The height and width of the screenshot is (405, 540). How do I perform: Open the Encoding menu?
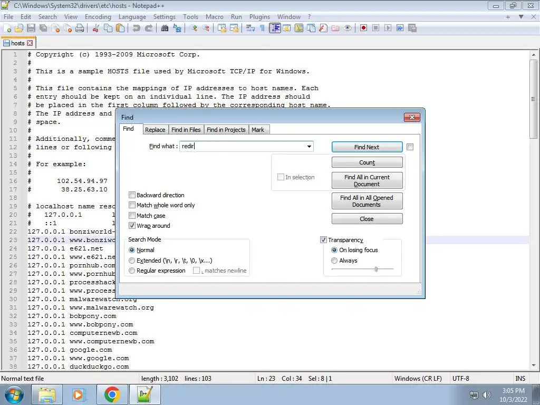point(98,16)
